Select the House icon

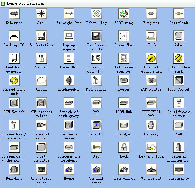click(x=69, y=170)
